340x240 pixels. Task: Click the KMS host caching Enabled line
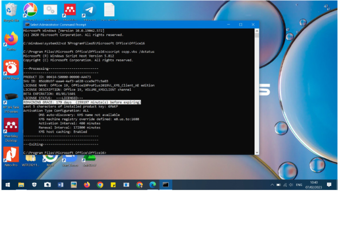click(63, 132)
